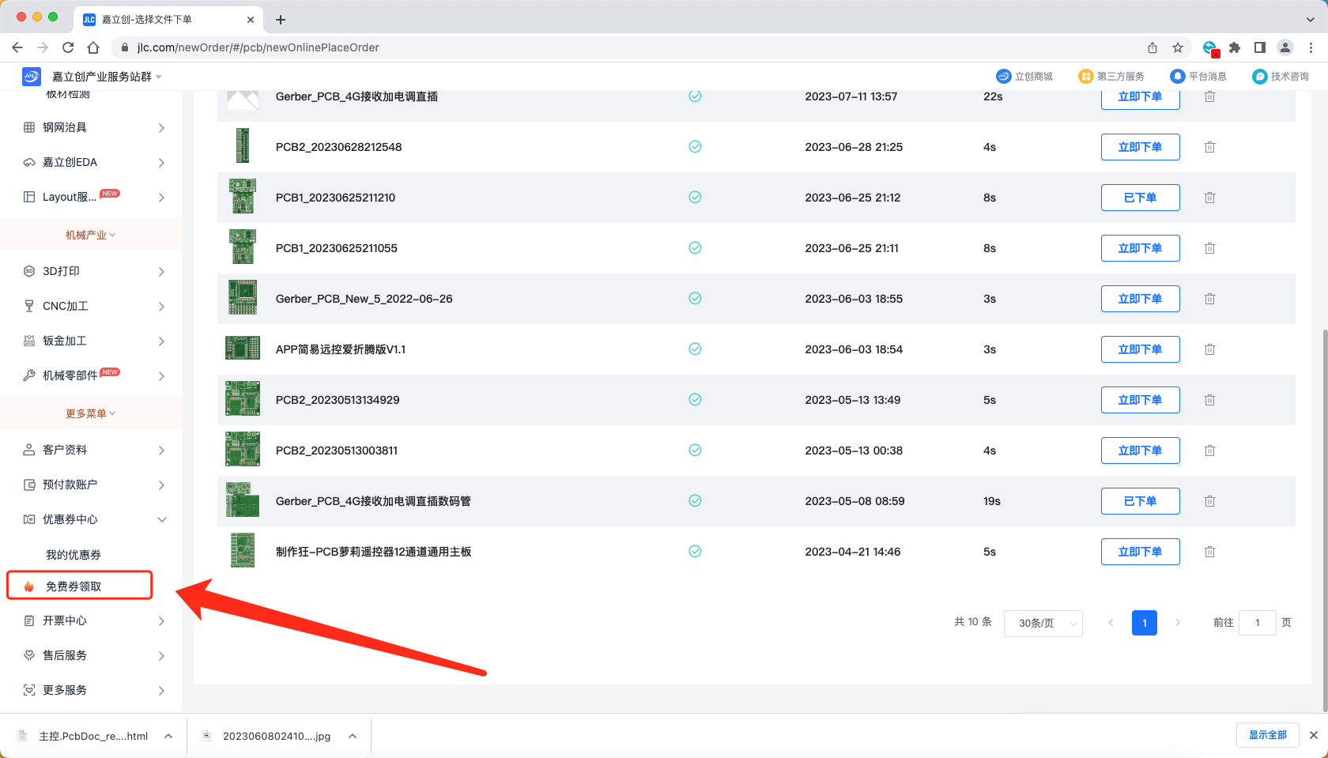This screenshot has width=1328, height=758.
Task: Click trash icon for PCB1_20230625211055
Action: (x=1209, y=248)
